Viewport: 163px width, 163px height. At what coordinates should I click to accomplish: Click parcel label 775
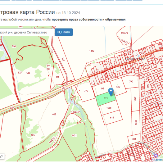click(x=86, y=91)
